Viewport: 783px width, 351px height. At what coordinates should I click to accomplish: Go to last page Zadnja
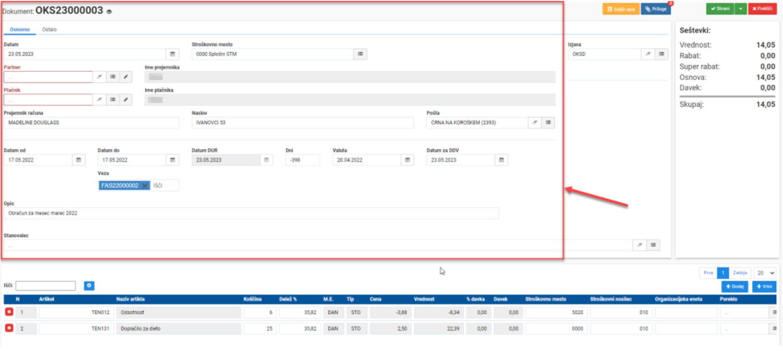click(740, 273)
